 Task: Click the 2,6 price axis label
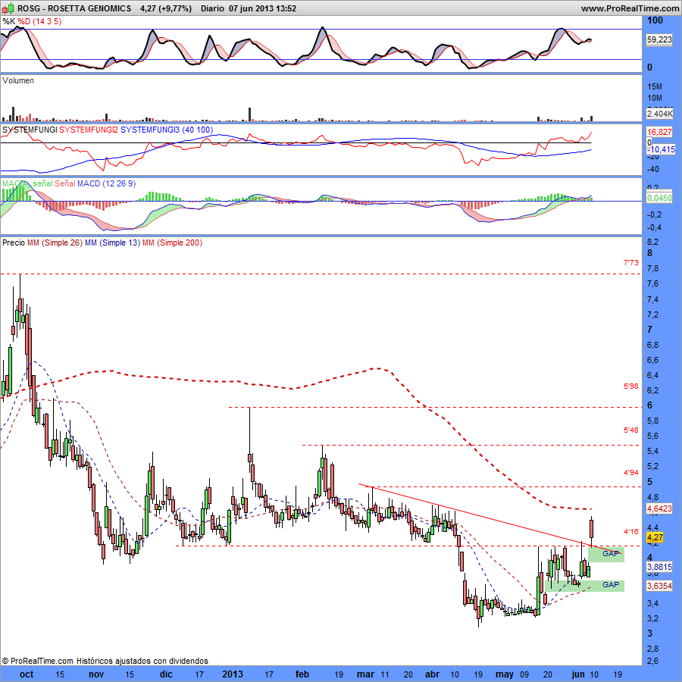point(653,661)
